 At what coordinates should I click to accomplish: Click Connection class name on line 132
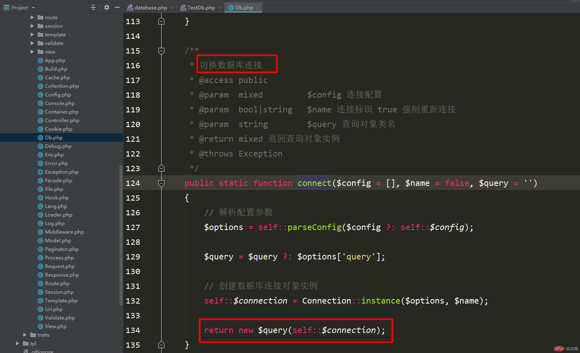(x=327, y=301)
